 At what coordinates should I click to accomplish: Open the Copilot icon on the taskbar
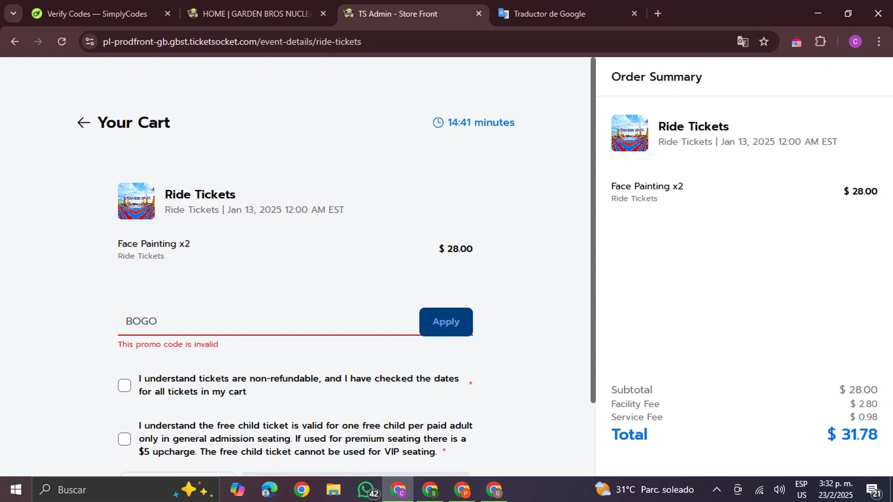237,489
